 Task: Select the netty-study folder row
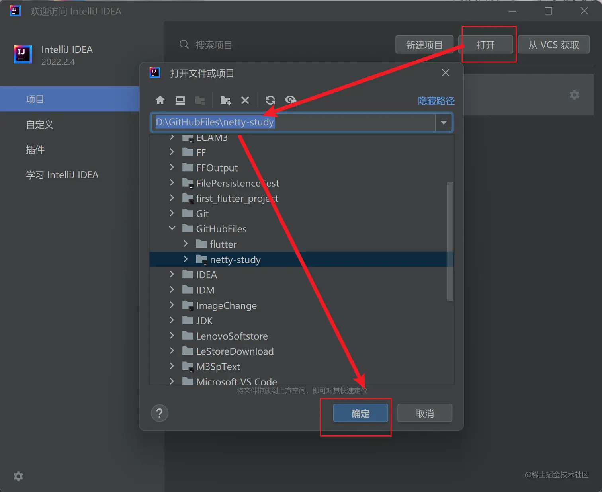coord(301,259)
